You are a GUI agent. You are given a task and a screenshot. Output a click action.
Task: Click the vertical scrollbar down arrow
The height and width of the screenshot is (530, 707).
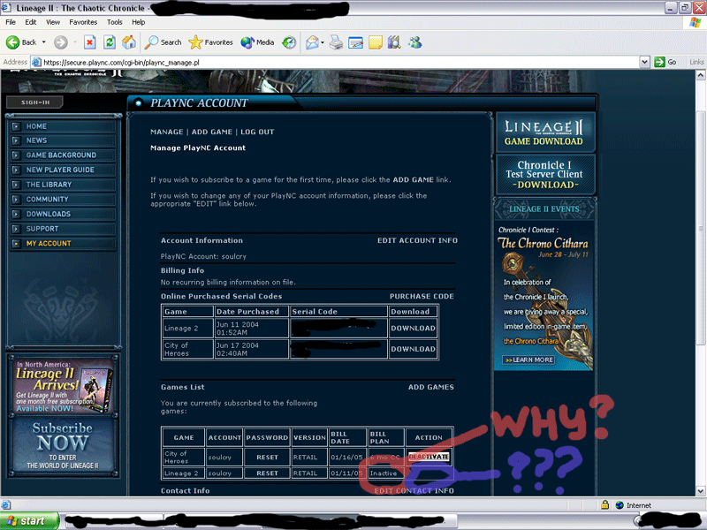(x=701, y=491)
